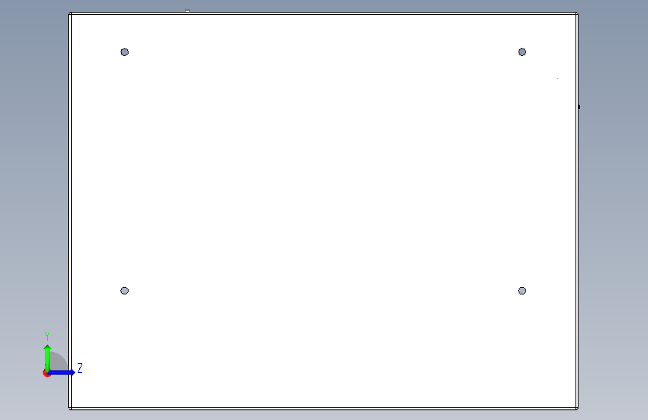Click the gray quarter plane of triad
Image resolution: width=648 pixels, height=420 pixels.
pos(58,362)
